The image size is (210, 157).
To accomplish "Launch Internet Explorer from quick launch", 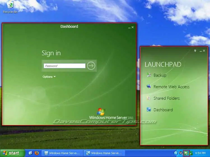I will tap(31, 153).
